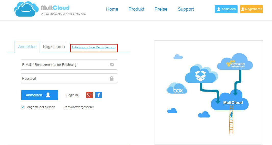272x145 pixels.
Task: Click the MultCloud cloud in illustration
Action: coord(230,100)
